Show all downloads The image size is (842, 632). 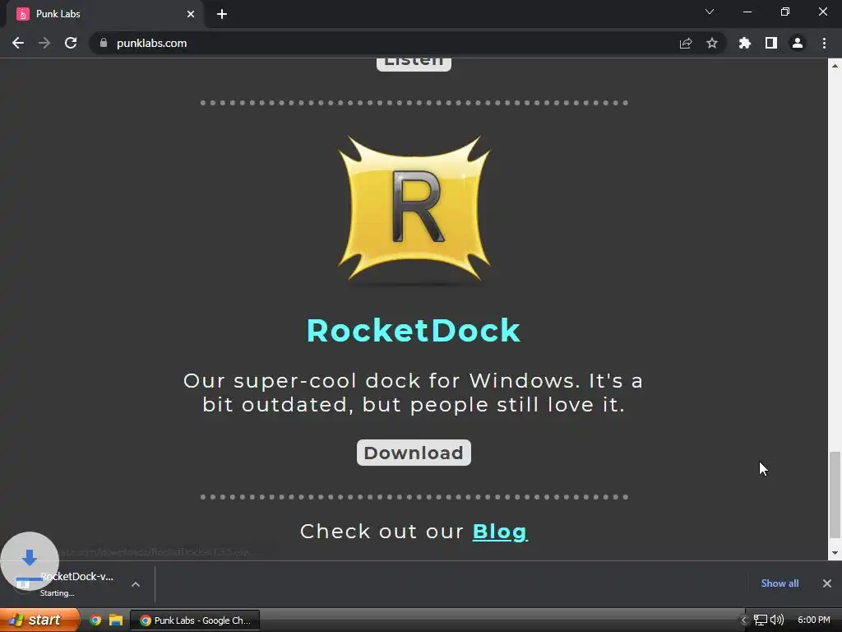point(780,583)
